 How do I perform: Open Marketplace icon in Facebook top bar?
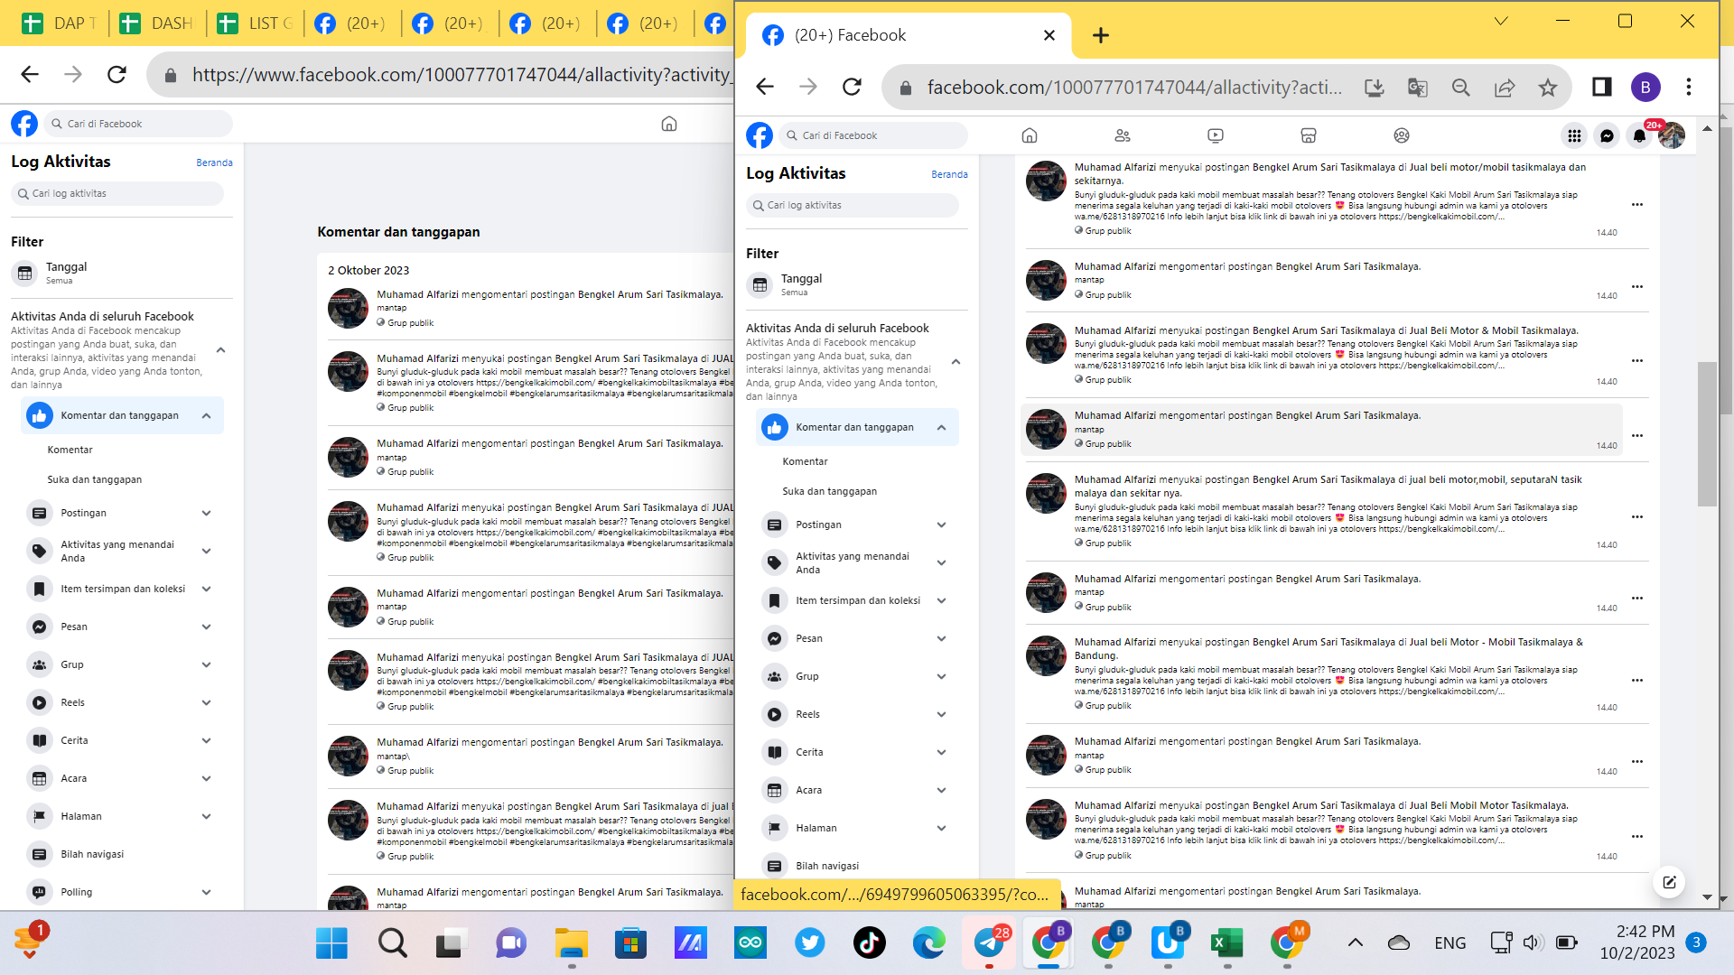[1309, 135]
